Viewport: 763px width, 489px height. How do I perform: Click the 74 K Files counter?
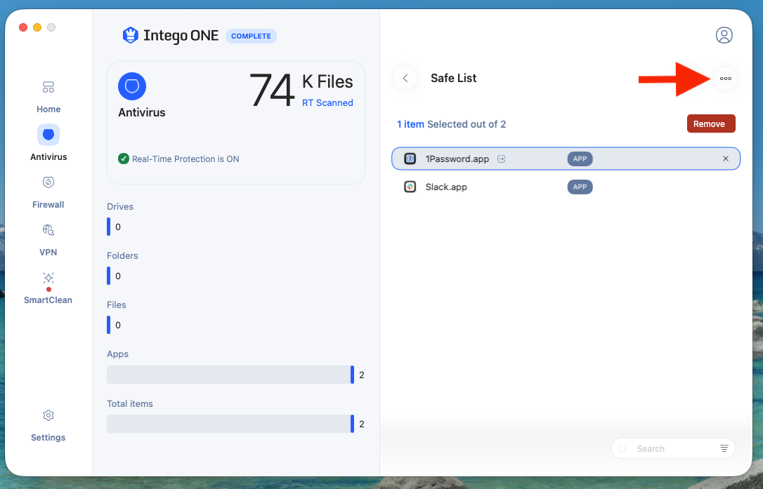click(x=301, y=90)
